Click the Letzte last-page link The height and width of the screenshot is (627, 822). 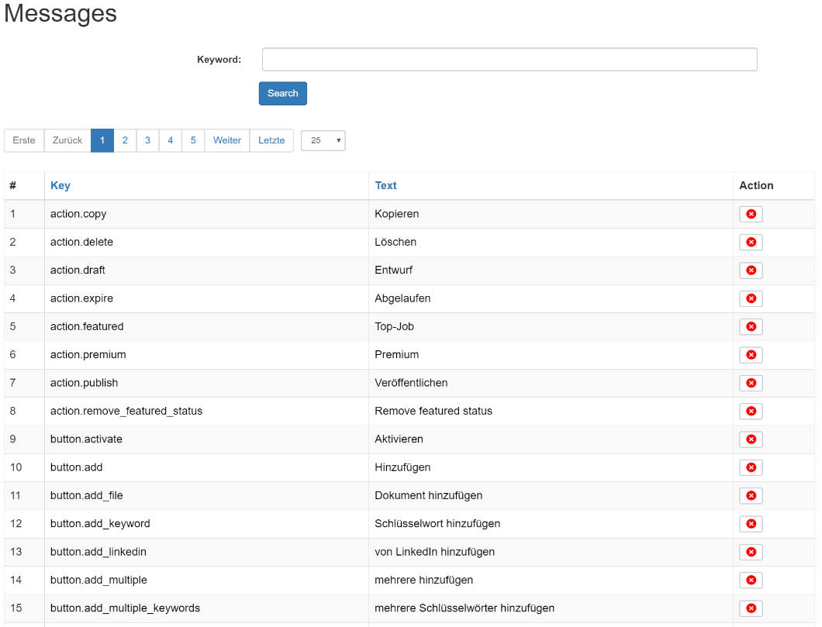click(271, 140)
